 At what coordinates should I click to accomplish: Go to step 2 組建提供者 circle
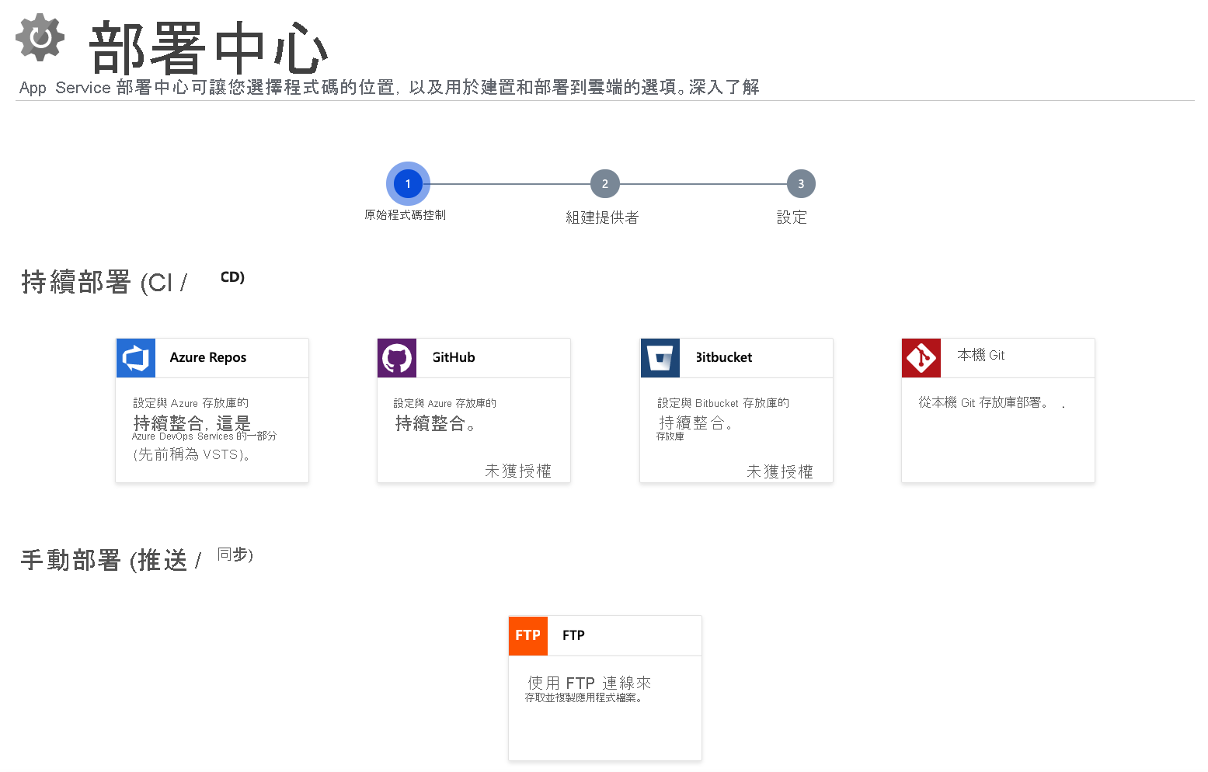point(604,184)
